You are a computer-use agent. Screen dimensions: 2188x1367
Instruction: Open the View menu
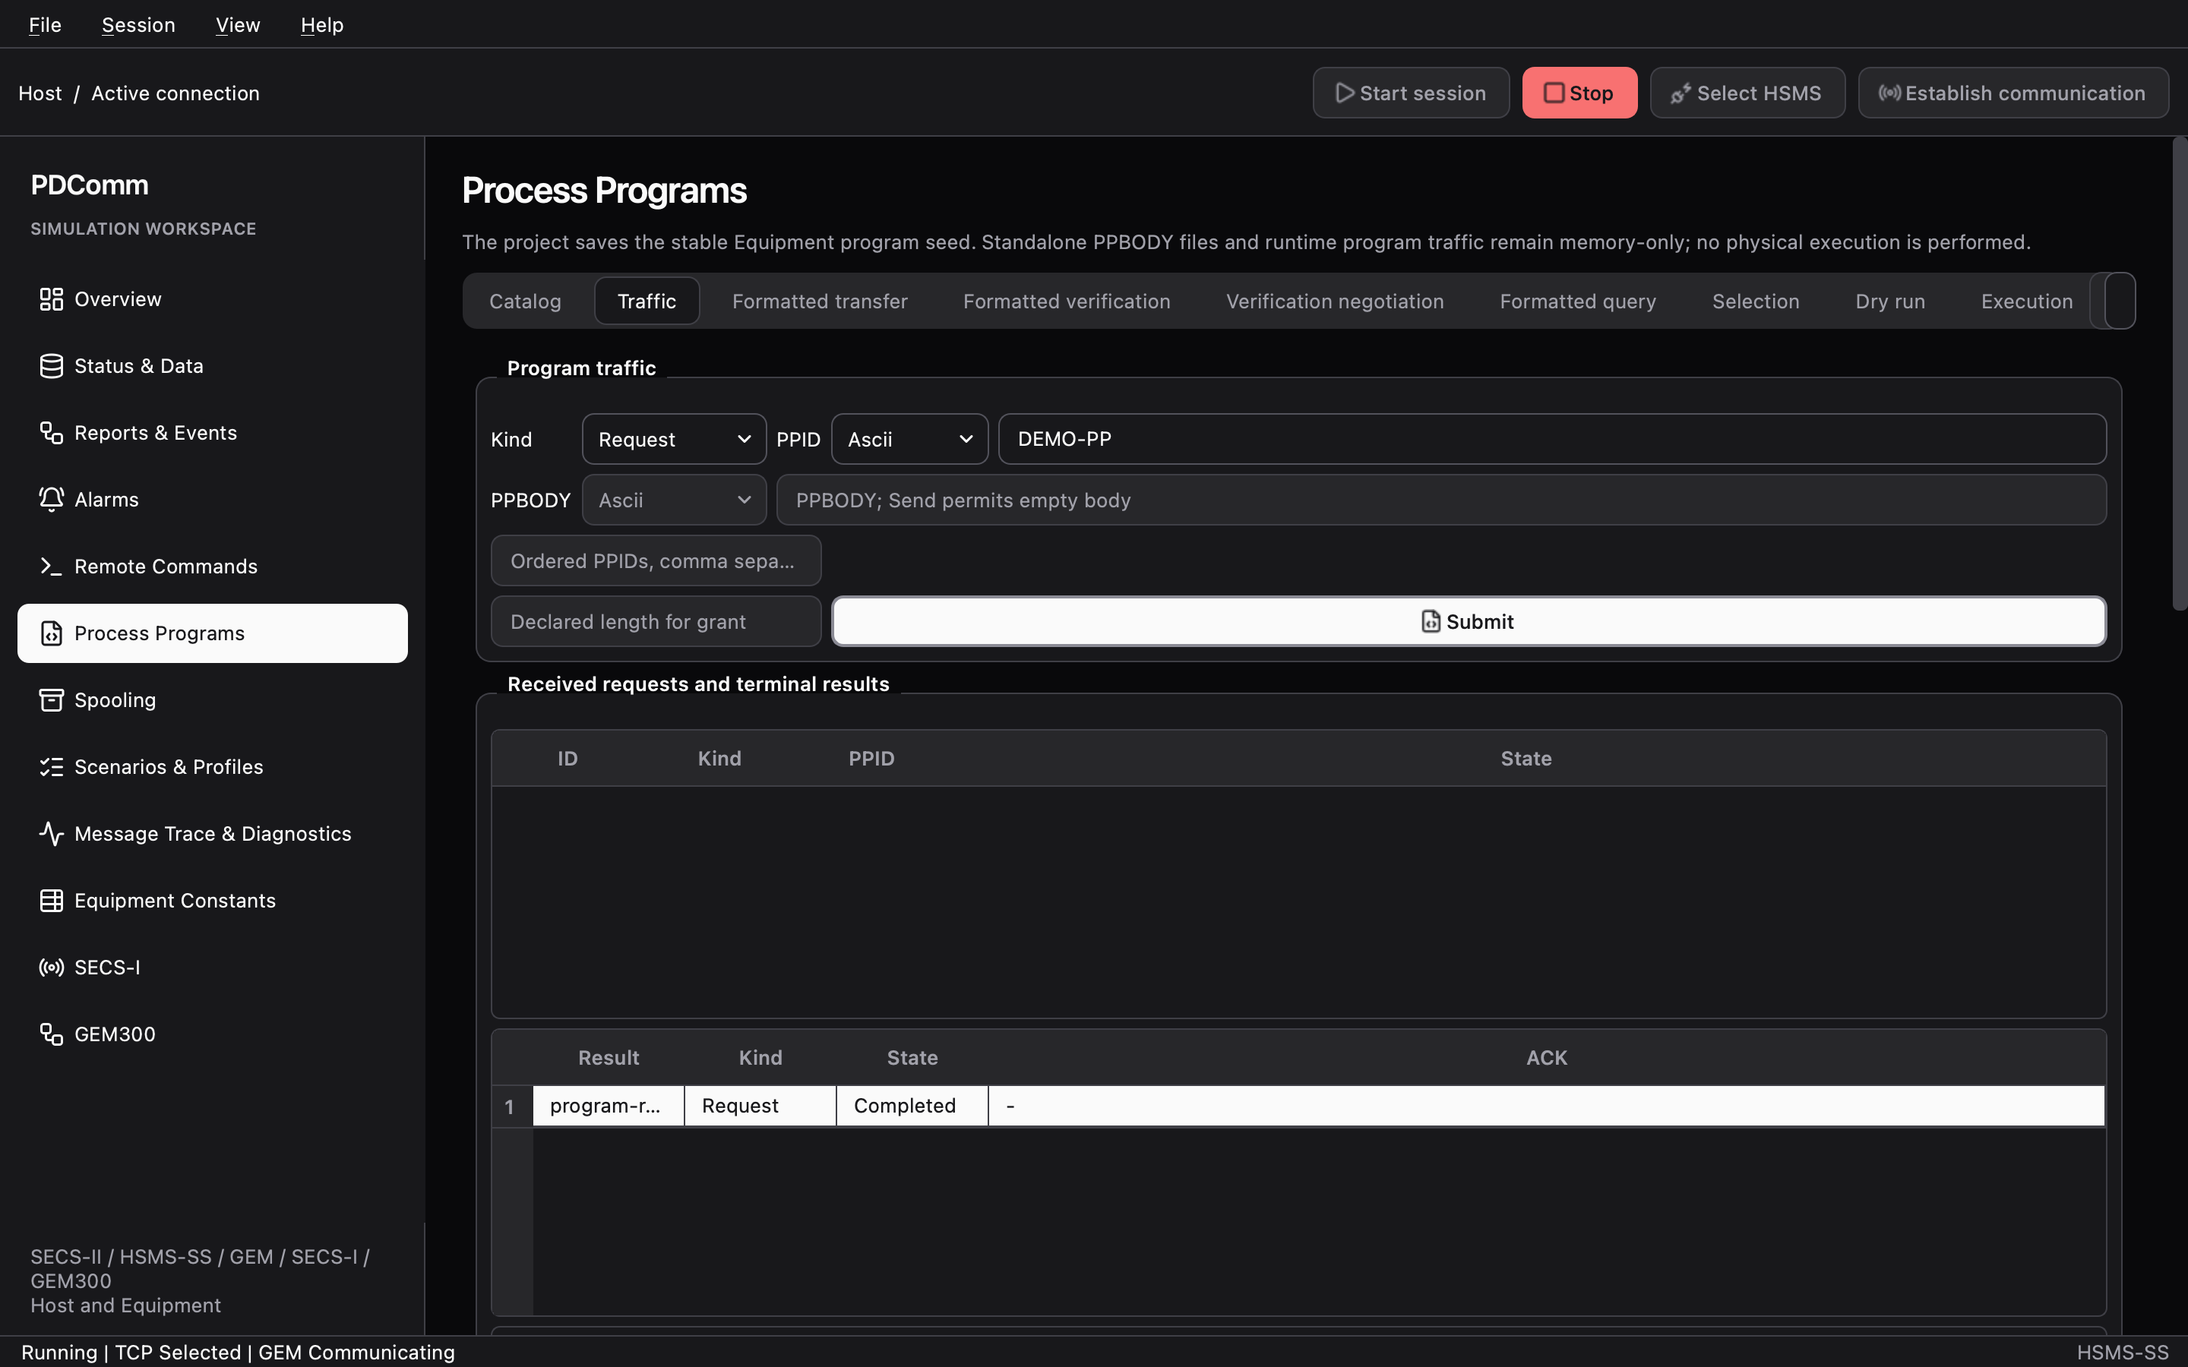[238, 25]
